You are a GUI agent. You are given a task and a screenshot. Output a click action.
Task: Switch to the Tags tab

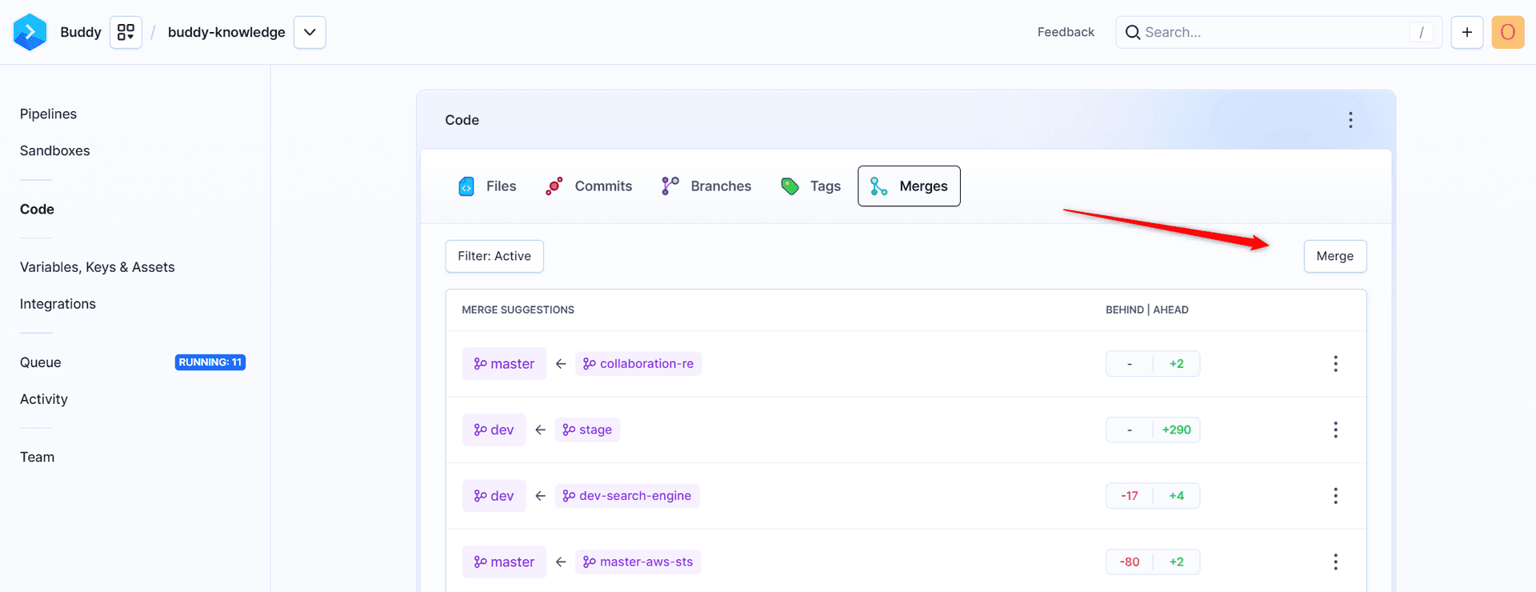coord(810,186)
